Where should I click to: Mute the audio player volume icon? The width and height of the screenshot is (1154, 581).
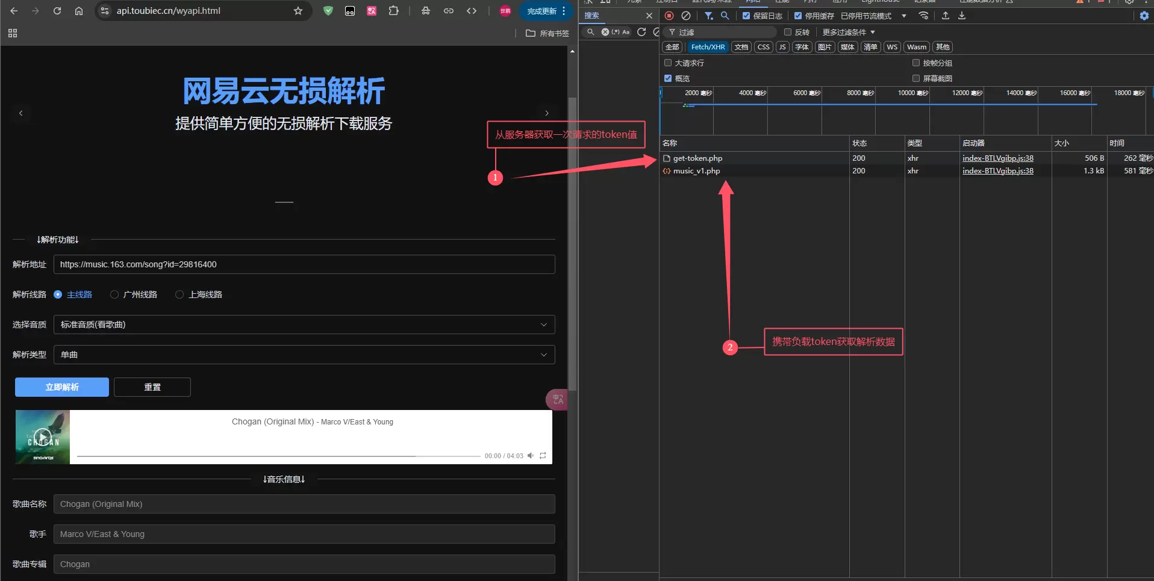pos(531,456)
